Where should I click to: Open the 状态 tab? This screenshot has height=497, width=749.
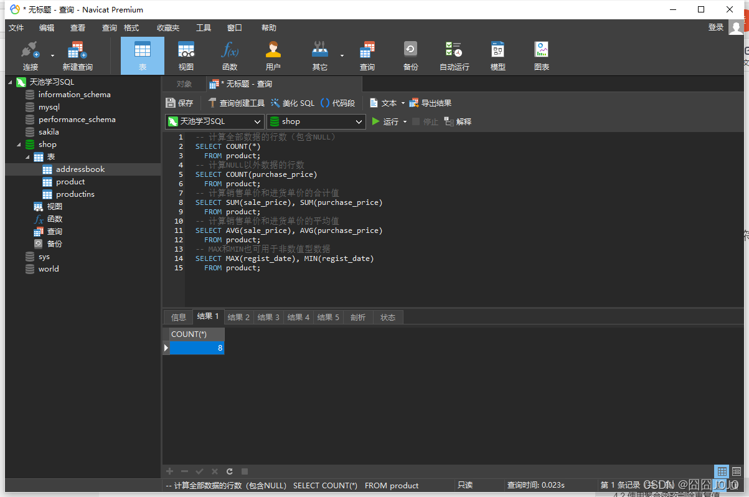click(x=388, y=318)
